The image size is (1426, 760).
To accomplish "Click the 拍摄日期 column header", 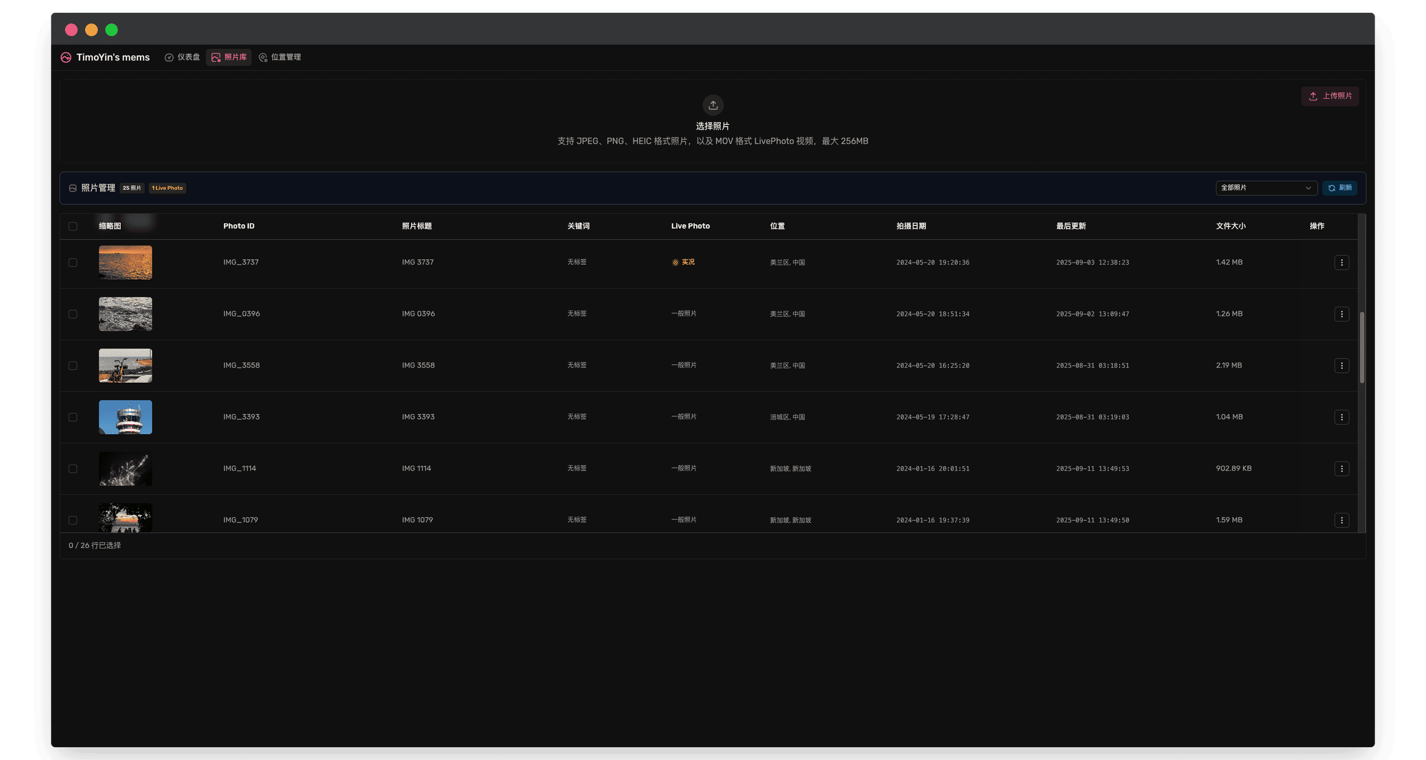I will [911, 226].
